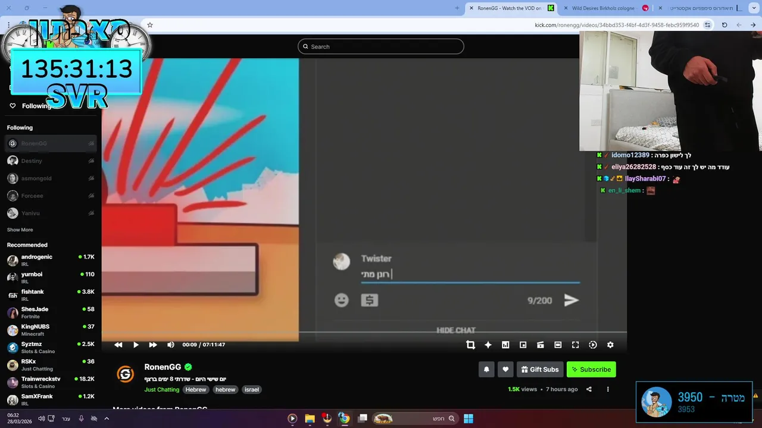The height and width of the screenshot is (428, 762).
Task: Expand hidden system tray icons chevron
Action: 107,418
